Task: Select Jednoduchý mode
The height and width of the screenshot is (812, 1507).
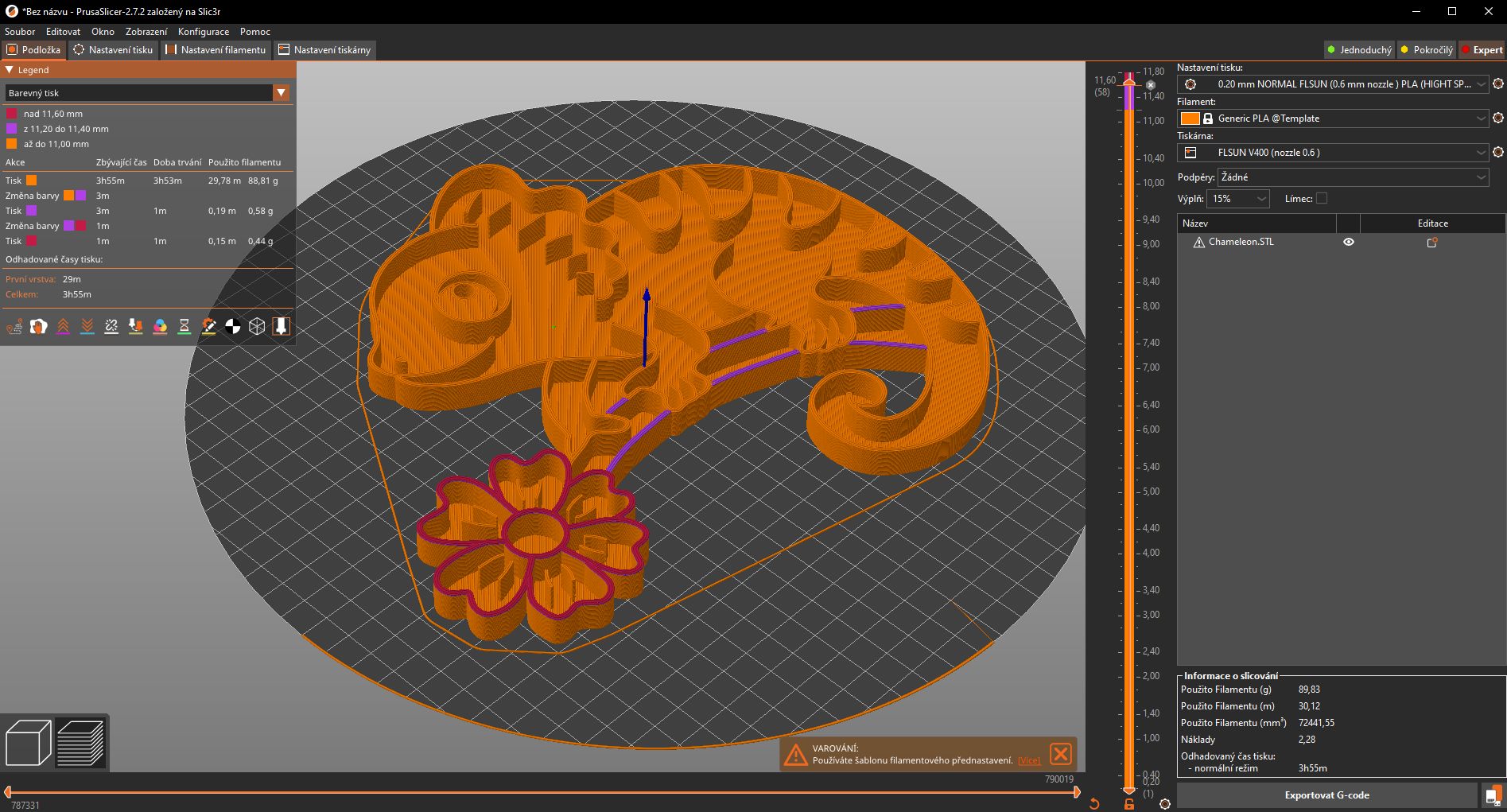Action: click(1359, 49)
